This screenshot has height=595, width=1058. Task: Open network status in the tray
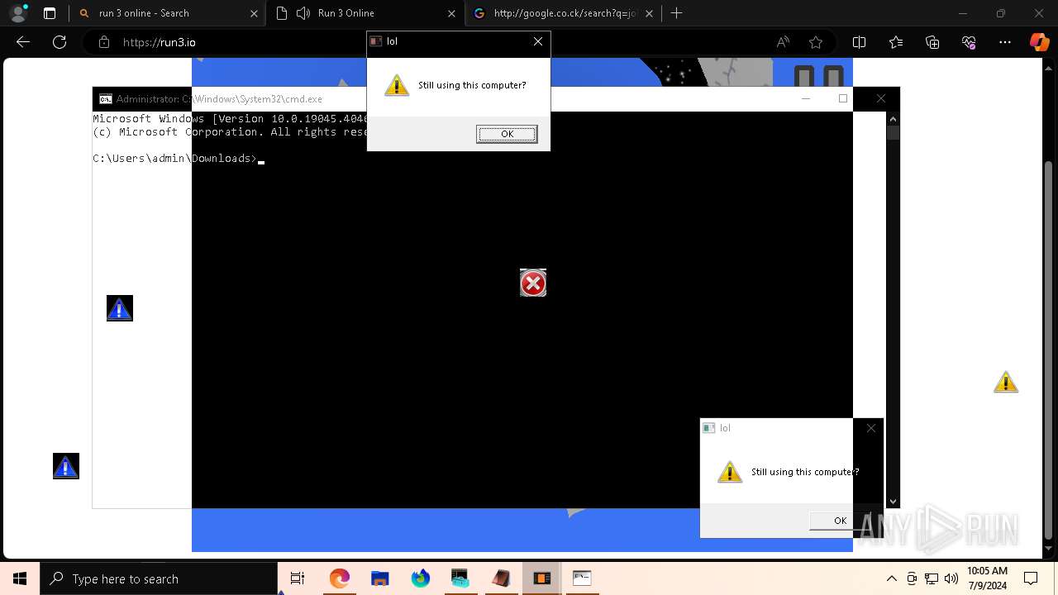point(932,578)
